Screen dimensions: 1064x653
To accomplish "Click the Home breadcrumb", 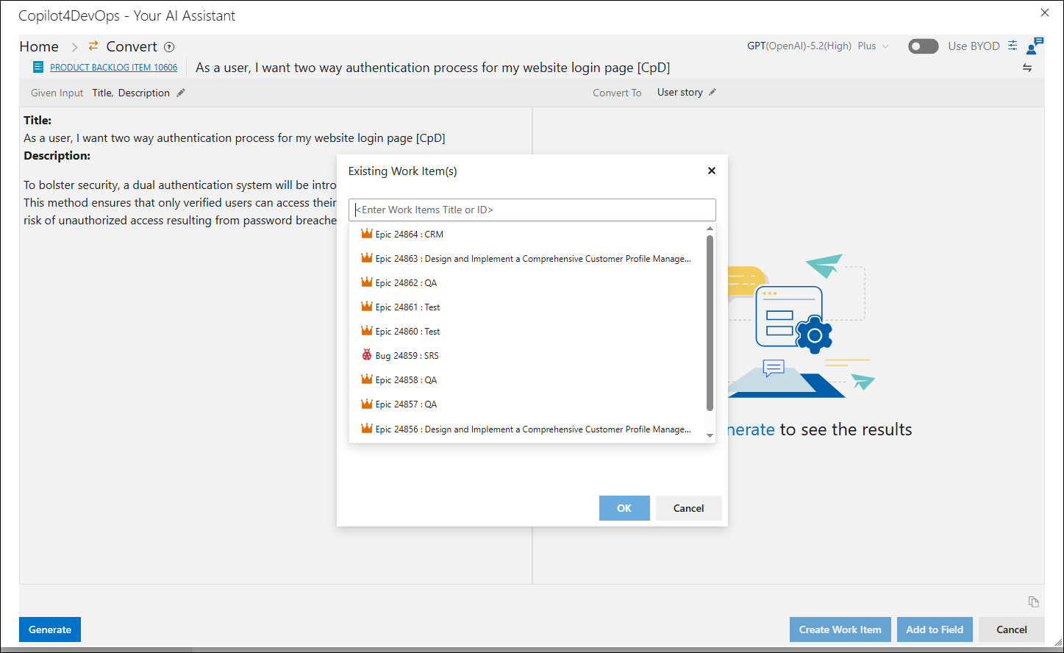I will click(39, 46).
